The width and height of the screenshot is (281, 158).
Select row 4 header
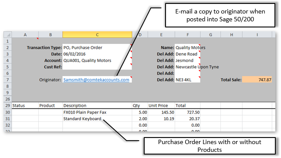pyautogui.click(x=8, y=61)
